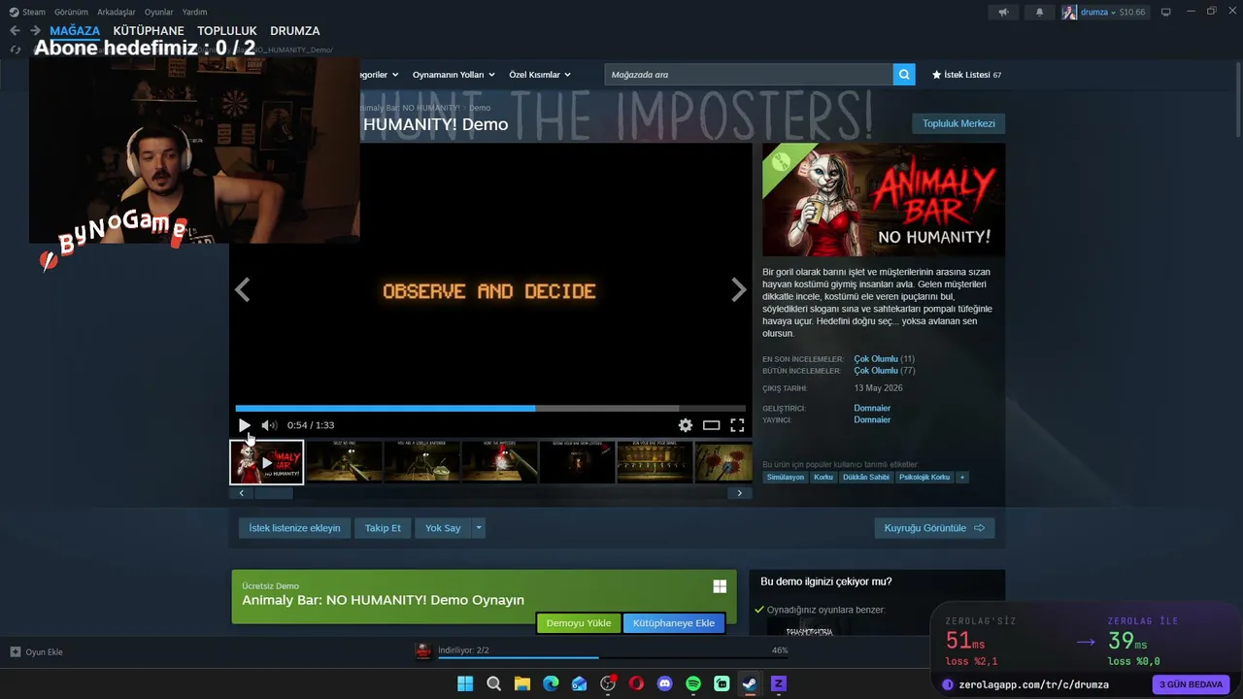Open the Simülasyon tag
1243x699 pixels.
click(786, 478)
